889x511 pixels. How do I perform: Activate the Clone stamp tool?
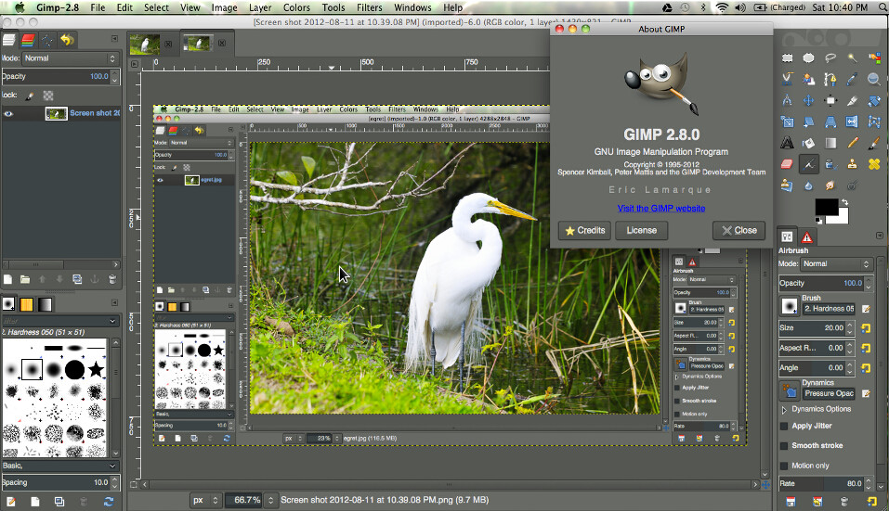click(x=852, y=164)
